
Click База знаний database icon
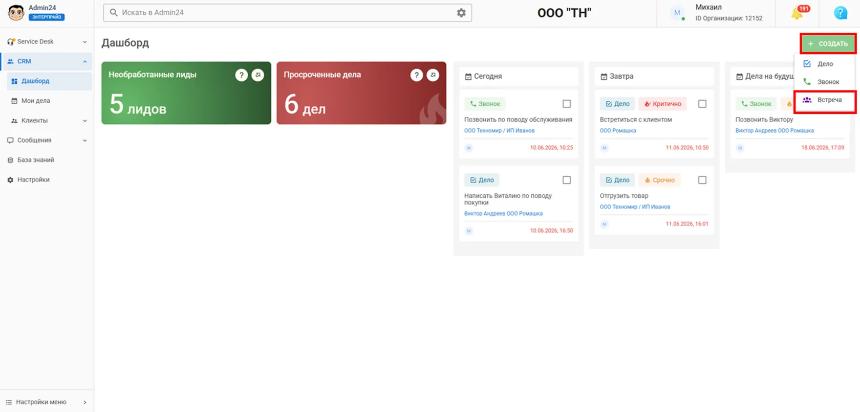pyautogui.click(x=10, y=160)
